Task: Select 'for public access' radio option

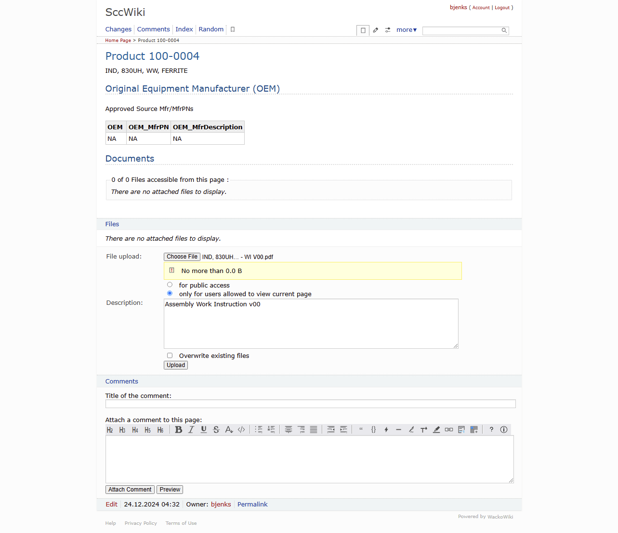Action: click(x=170, y=285)
